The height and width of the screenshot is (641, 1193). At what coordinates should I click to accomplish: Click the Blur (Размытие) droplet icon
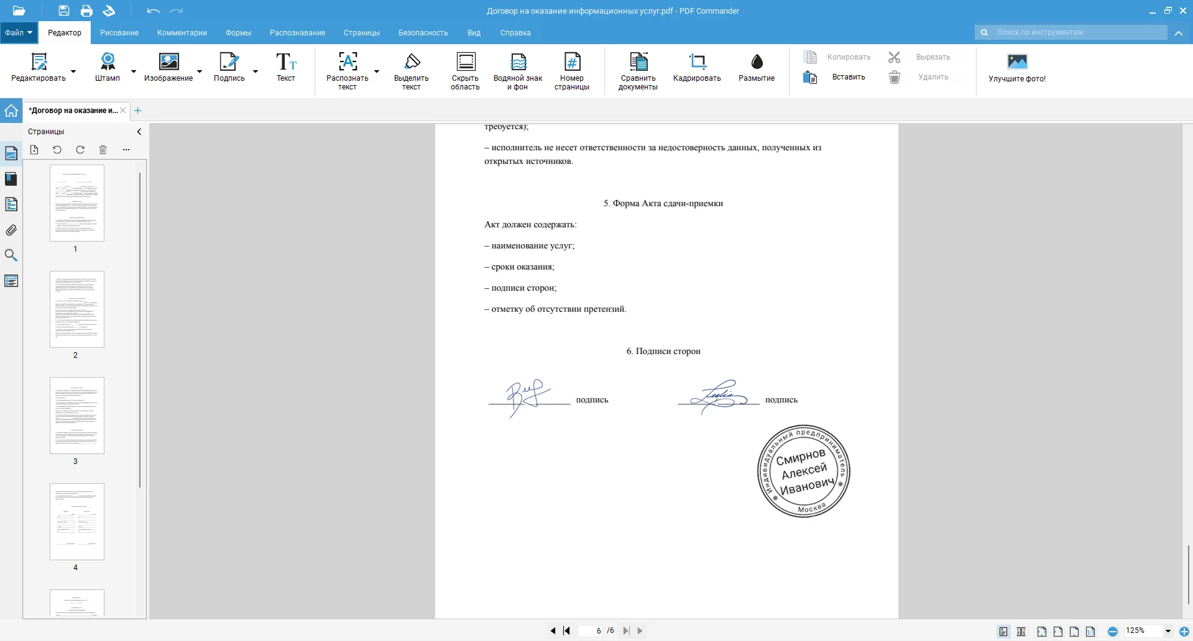(x=756, y=62)
